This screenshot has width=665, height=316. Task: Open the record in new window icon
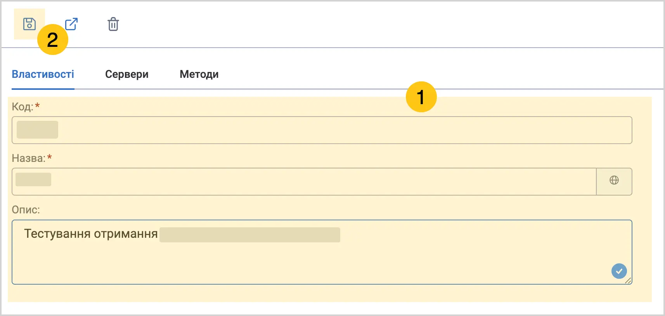(71, 24)
